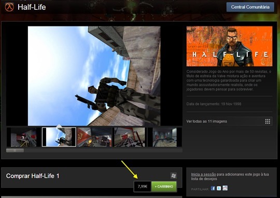This screenshot has width=280, height=198.
Task: Select third thumbnail with red banner
Action: click(94, 137)
